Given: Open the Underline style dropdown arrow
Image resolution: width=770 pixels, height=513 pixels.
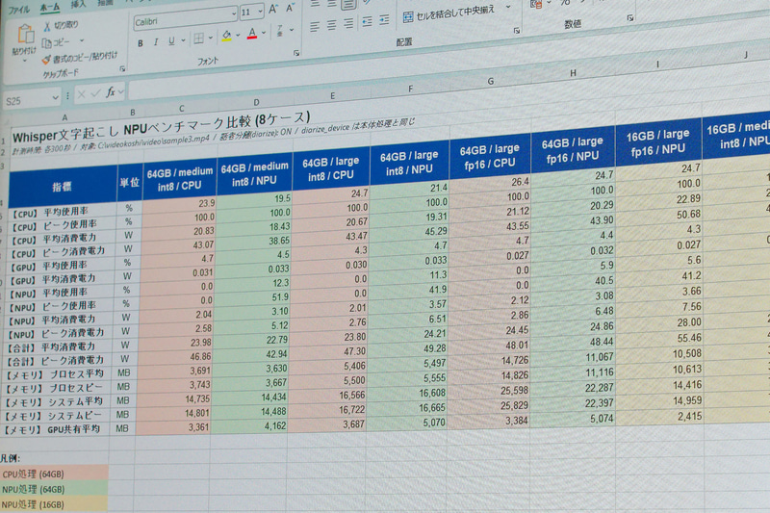Looking at the screenshot, I should coord(183,40).
